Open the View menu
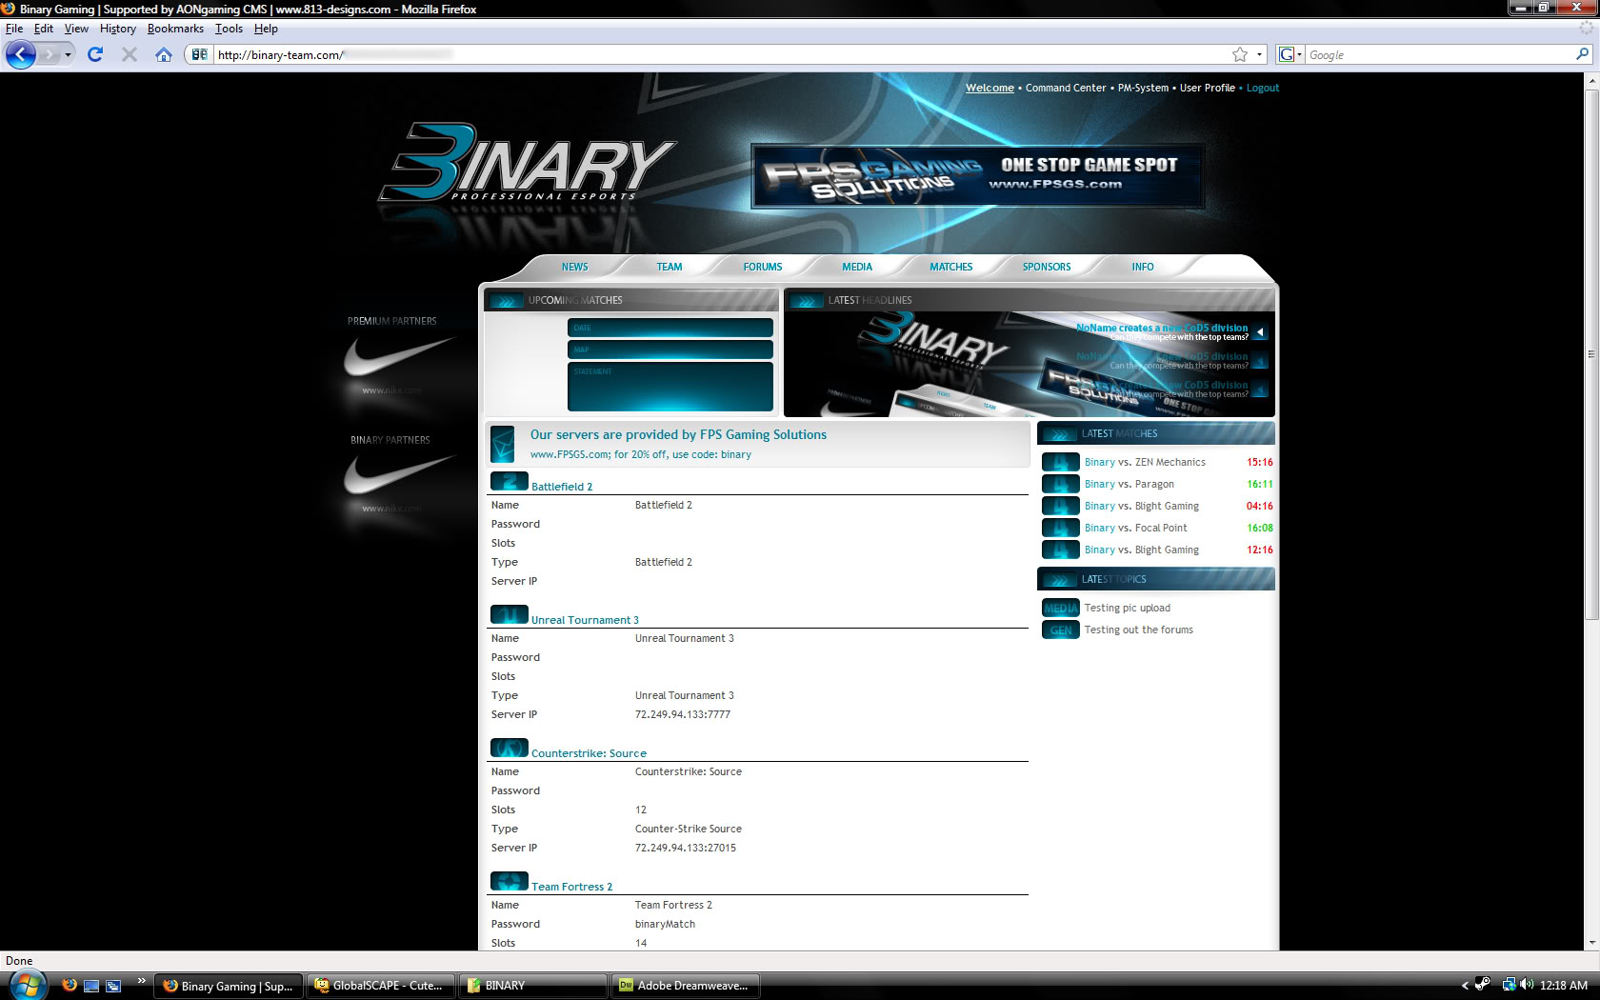This screenshot has width=1600, height=1000. coord(76,29)
